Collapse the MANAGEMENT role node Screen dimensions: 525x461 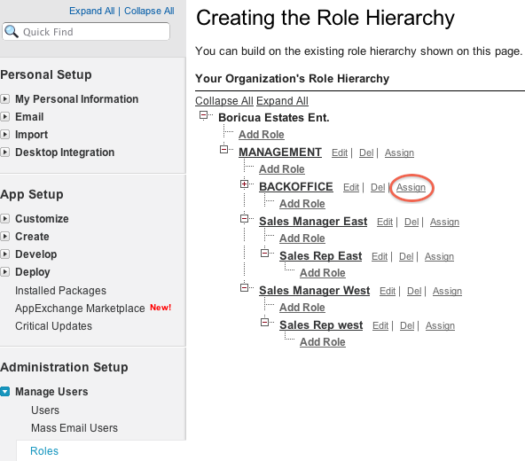(x=223, y=149)
